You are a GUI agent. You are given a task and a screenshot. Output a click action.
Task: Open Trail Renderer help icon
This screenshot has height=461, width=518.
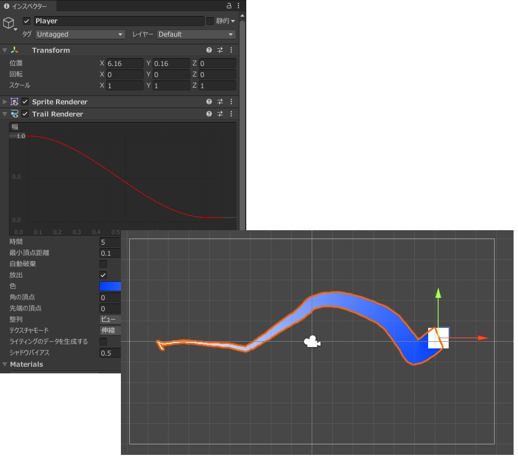[210, 115]
